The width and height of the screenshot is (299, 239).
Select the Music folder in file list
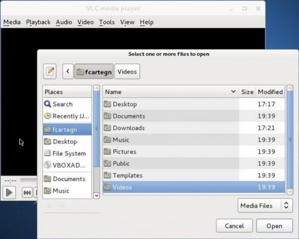194,140
